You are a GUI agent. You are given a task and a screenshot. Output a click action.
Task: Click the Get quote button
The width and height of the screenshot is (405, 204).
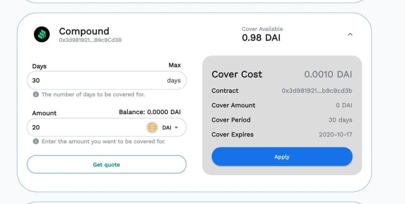click(x=106, y=165)
